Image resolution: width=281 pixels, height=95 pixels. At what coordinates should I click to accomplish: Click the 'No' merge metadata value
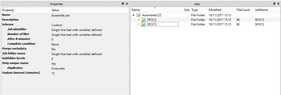pyautogui.click(x=53, y=49)
